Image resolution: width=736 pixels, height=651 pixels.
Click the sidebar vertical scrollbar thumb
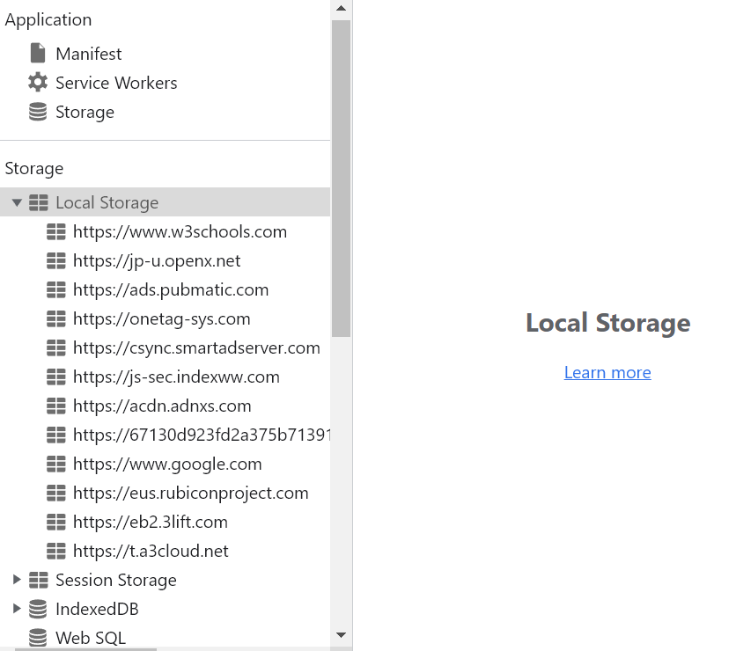[342, 179]
